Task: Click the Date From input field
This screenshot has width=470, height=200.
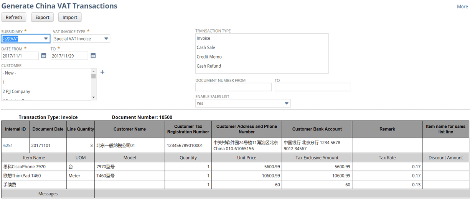Action: [20, 56]
